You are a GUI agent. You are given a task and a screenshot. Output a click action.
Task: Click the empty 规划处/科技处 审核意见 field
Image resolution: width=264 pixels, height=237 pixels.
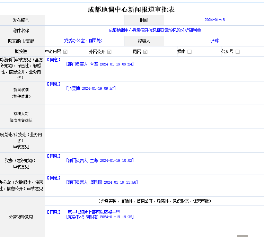(154, 141)
